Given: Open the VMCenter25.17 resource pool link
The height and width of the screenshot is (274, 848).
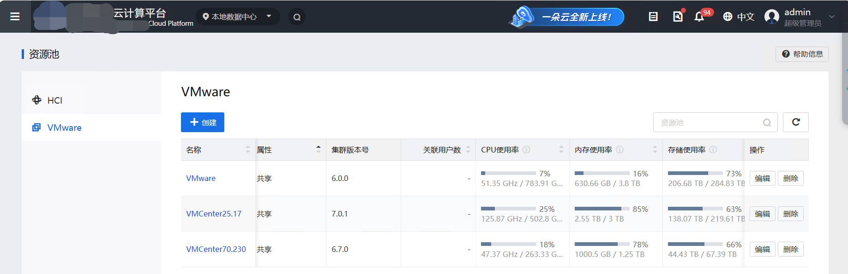Looking at the screenshot, I should (x=214, y=214).
